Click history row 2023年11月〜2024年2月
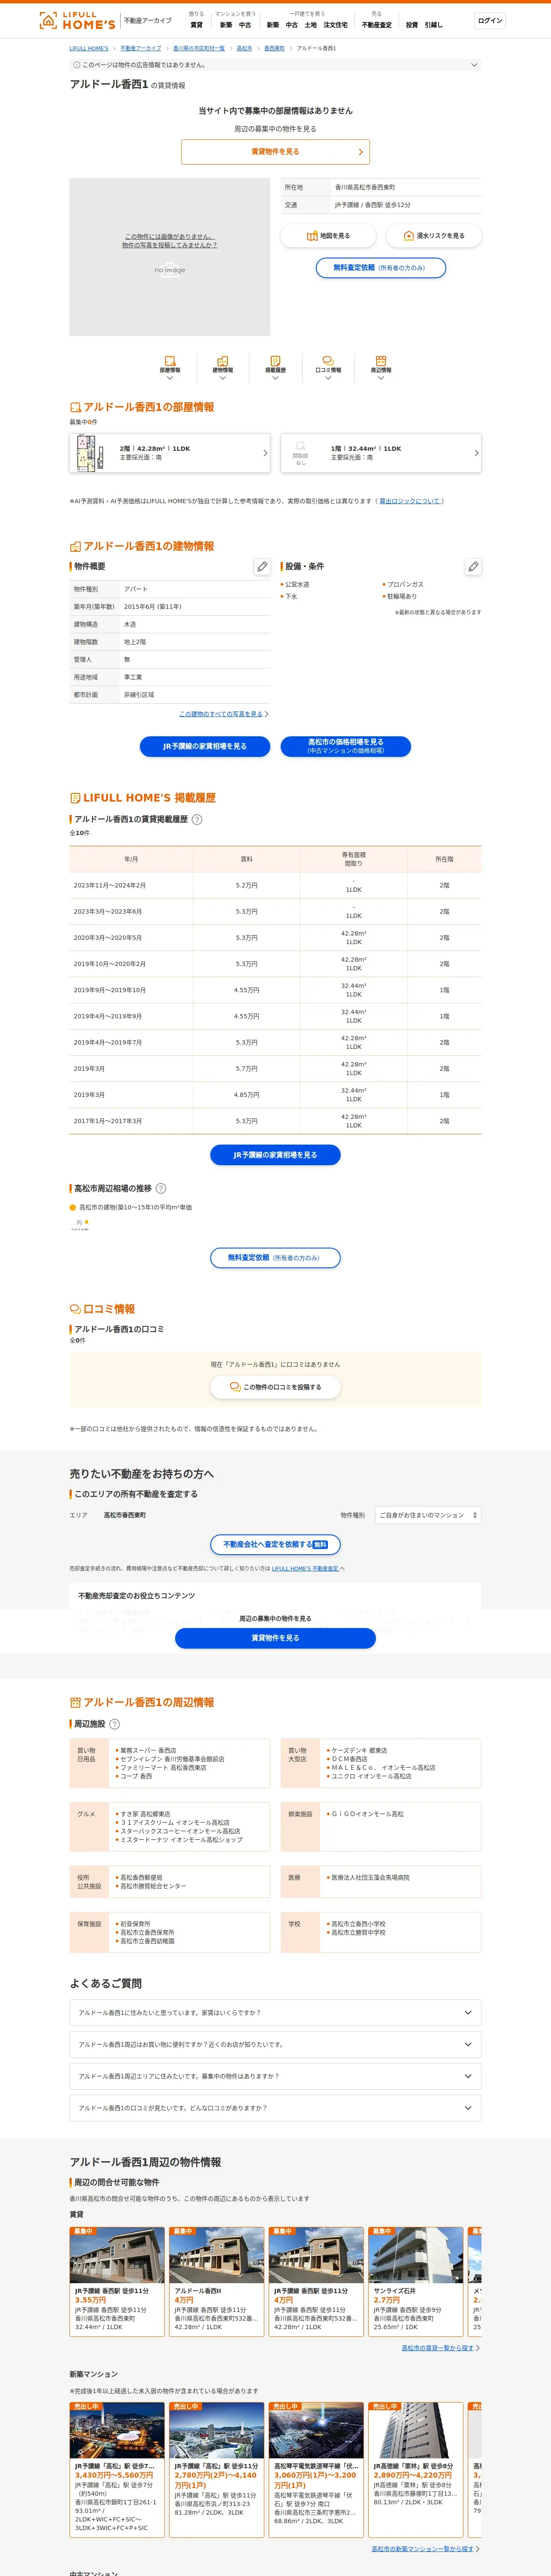 click(x=275, y=885)
